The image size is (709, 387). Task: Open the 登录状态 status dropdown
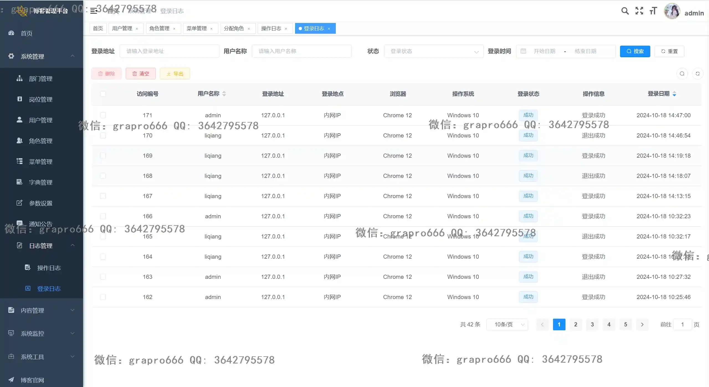click(433, 51)
